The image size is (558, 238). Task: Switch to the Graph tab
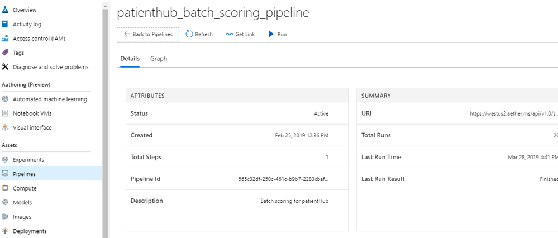(x=159, y=59)
